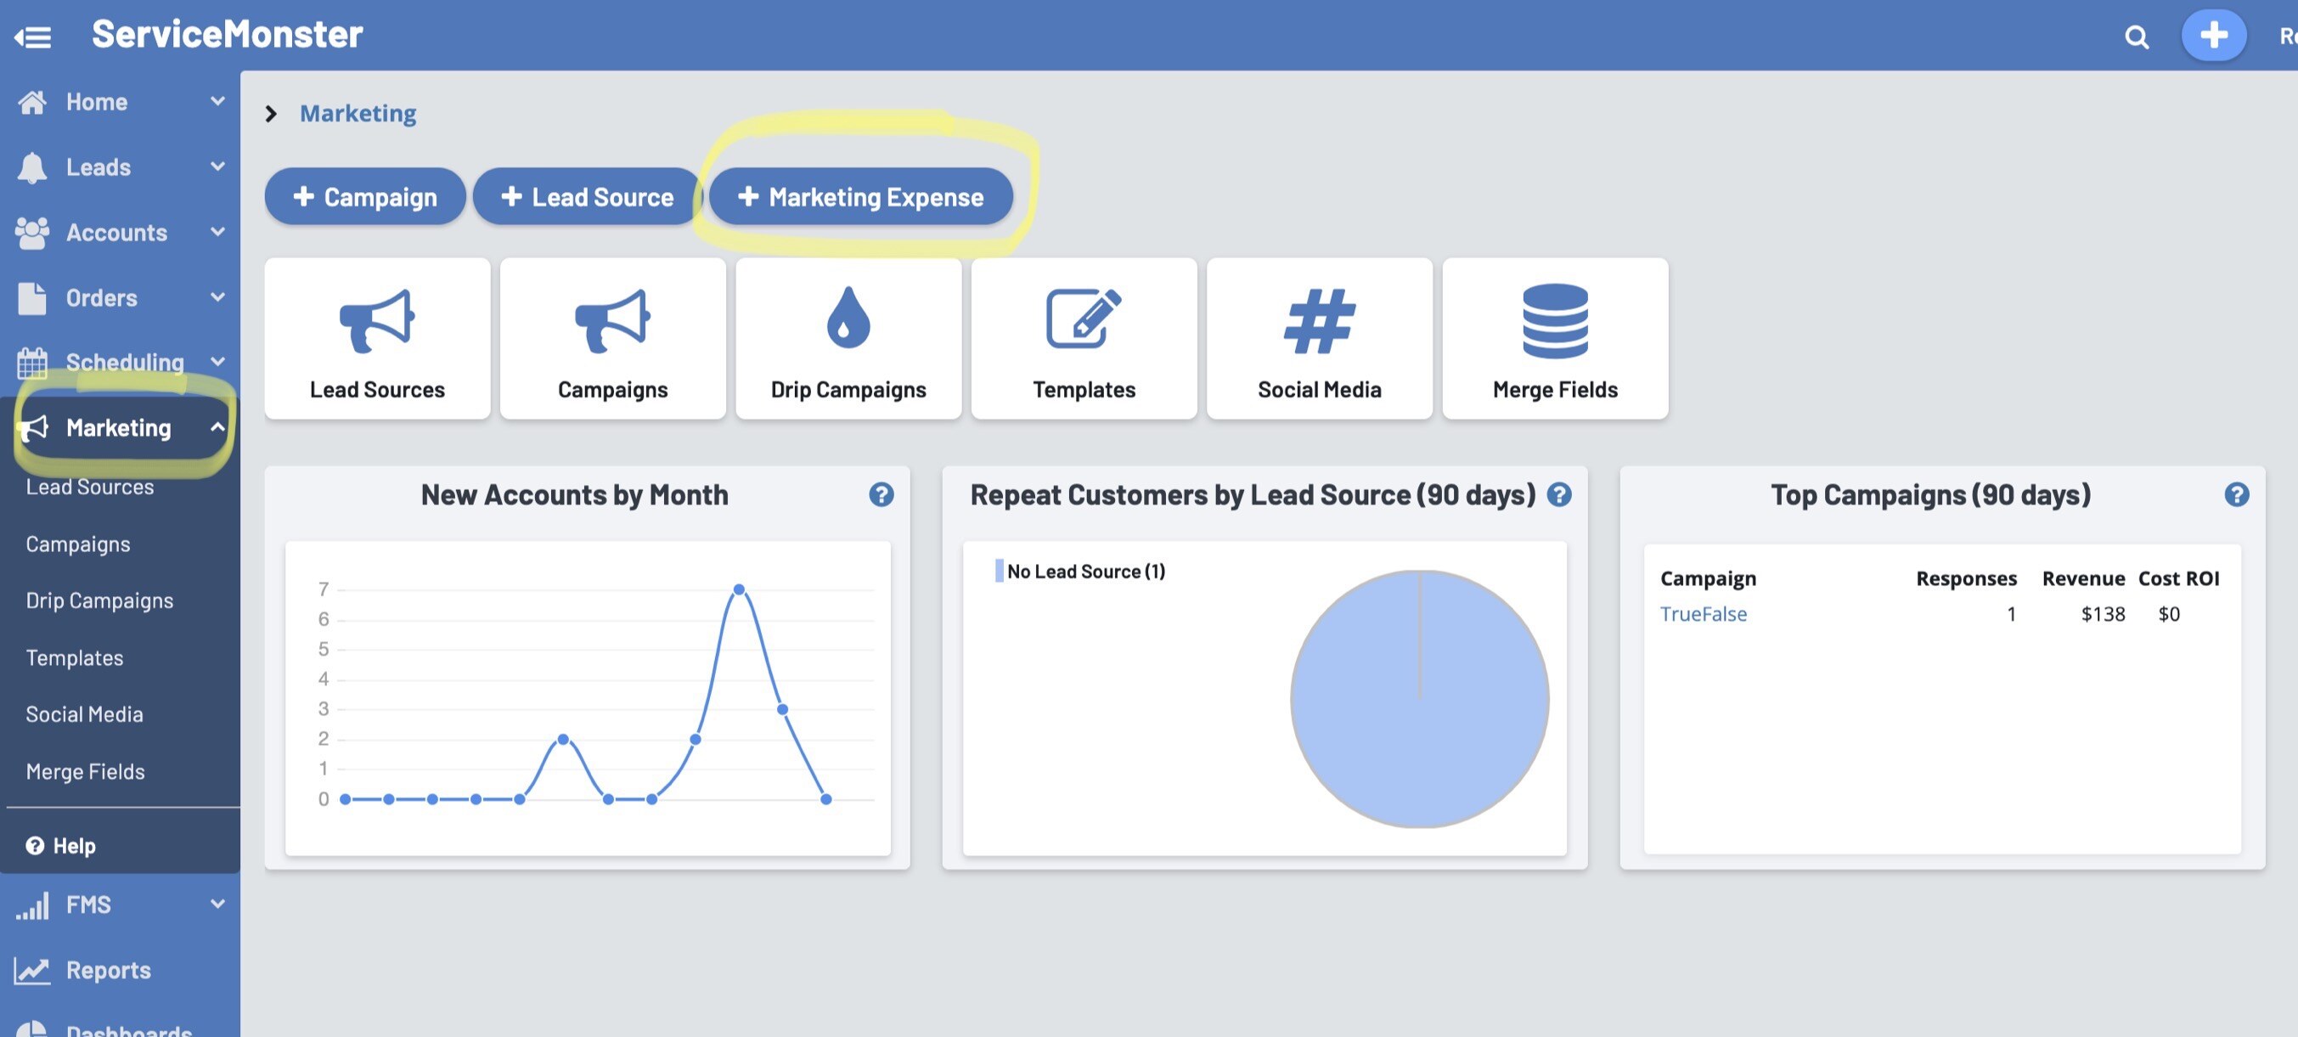Expand the FMS menu chevron
The image size is (2298, 1037).
pos(217,903)
